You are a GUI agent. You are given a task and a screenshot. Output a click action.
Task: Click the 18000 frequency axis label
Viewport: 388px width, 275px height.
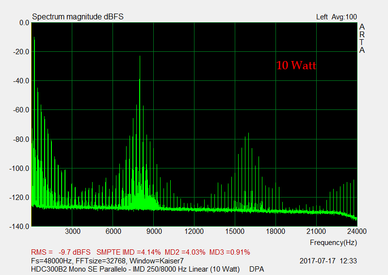pos(275,231)
